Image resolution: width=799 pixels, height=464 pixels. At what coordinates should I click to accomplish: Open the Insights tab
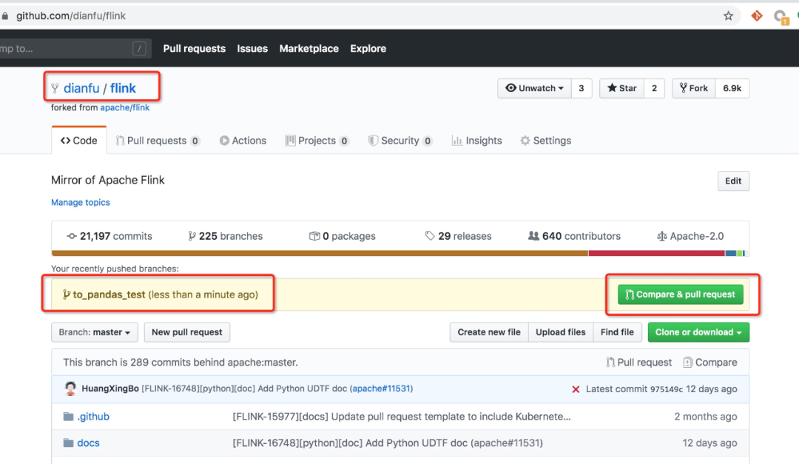(x=476, y=141)
